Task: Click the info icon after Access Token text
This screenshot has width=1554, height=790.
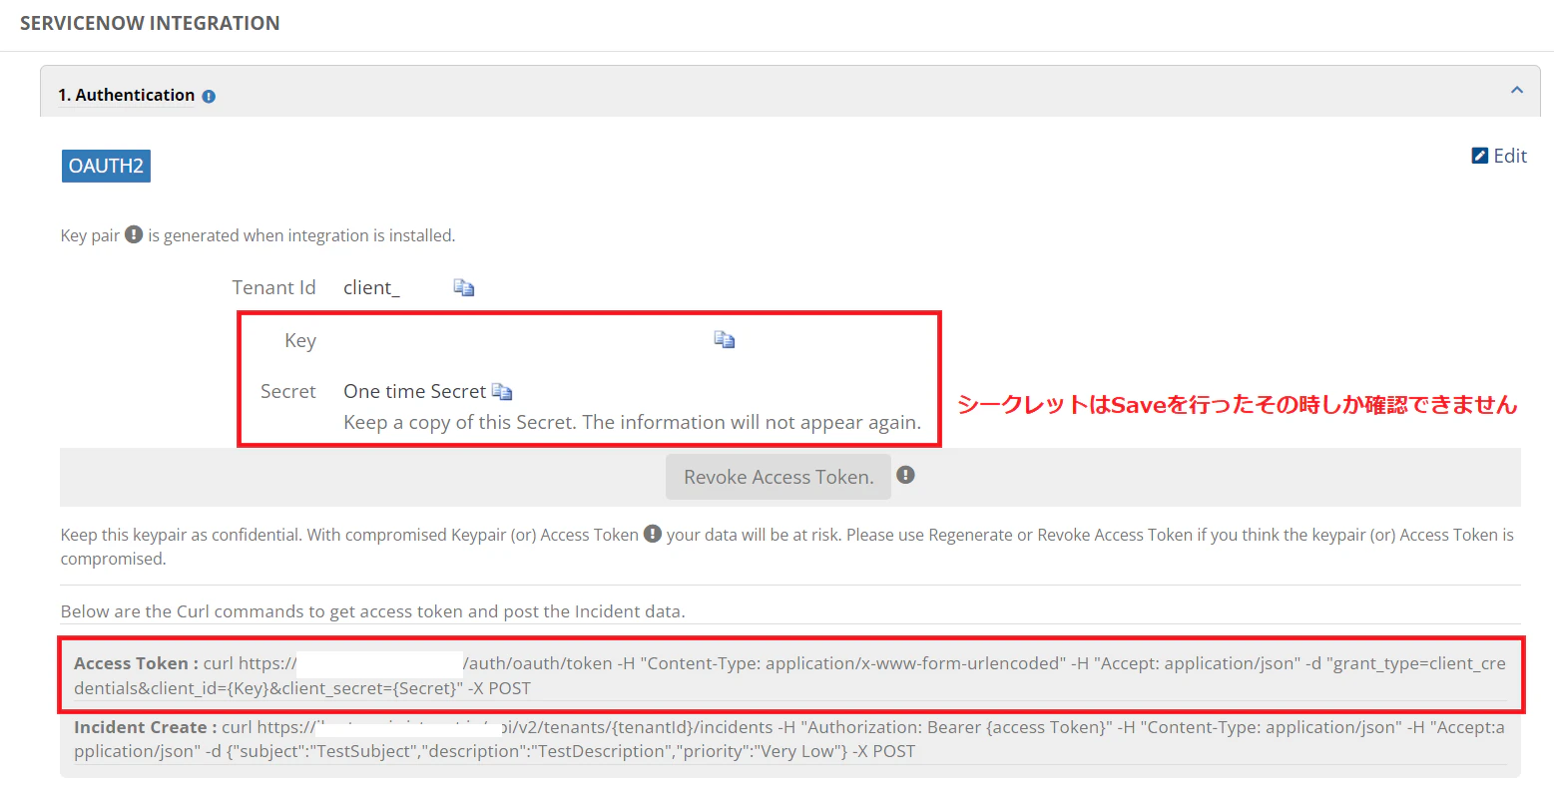Action: 653,534
